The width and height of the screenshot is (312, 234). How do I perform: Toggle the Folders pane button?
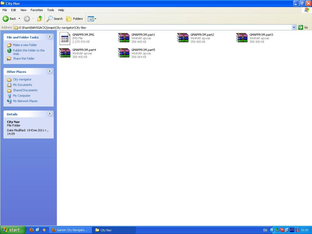pyautogui.click(x=74, y=19)
